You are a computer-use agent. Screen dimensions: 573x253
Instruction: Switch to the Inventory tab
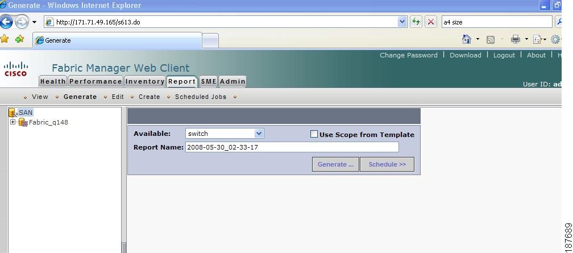click(x=145, y=81)
